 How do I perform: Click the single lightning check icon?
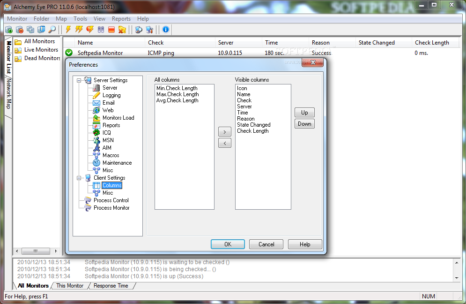tap(68, 30)
